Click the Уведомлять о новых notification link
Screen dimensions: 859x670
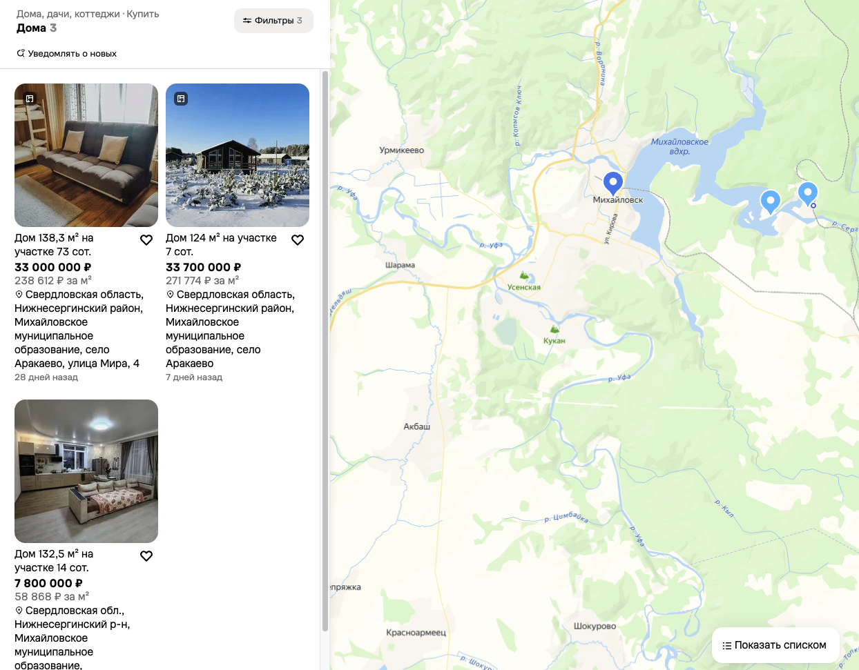[x=67, y=53]
